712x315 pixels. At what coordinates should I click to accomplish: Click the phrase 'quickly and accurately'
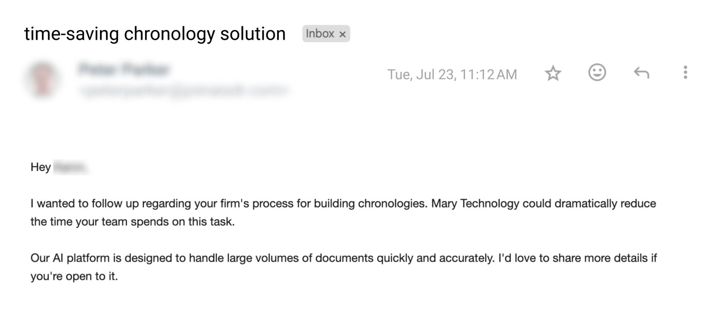tap(435, 258)
